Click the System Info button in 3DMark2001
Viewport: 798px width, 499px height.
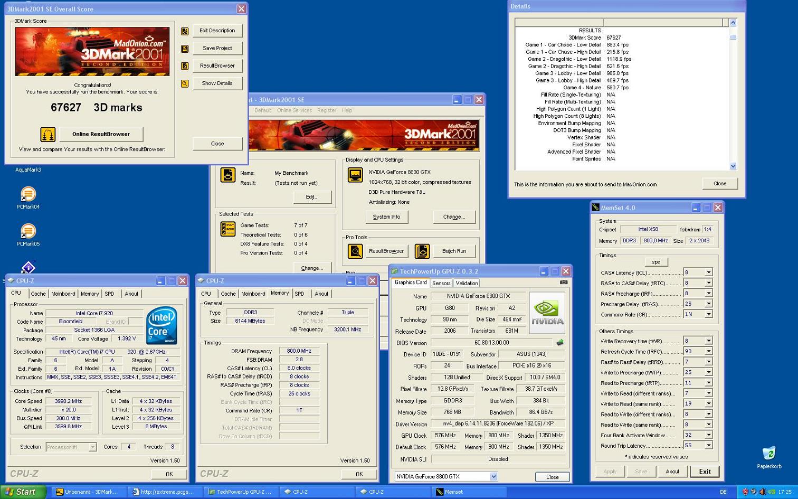pyautogui.click(x=386, y=217)
